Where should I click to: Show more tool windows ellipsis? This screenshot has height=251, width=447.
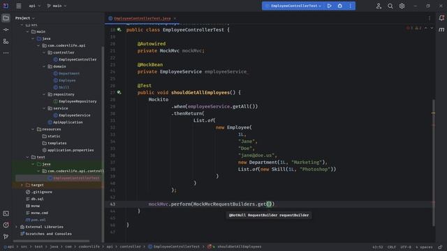(6, 53)
